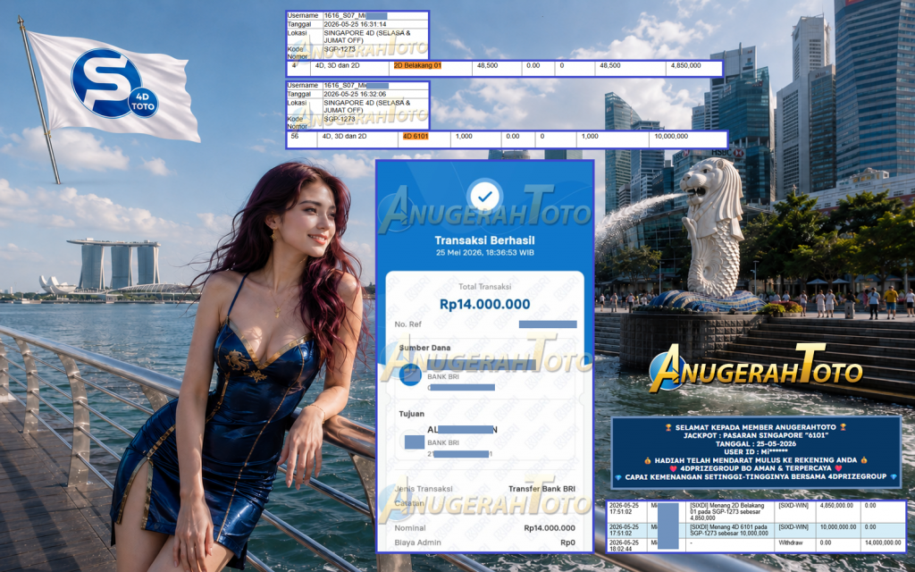Click the "4,850,000.00" cell in the history table
915x572 pixels.
pyautogui.click(x=836, y=506)
